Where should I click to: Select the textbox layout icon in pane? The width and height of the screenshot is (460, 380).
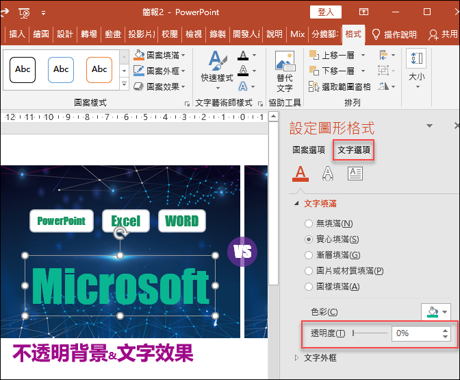355,174
